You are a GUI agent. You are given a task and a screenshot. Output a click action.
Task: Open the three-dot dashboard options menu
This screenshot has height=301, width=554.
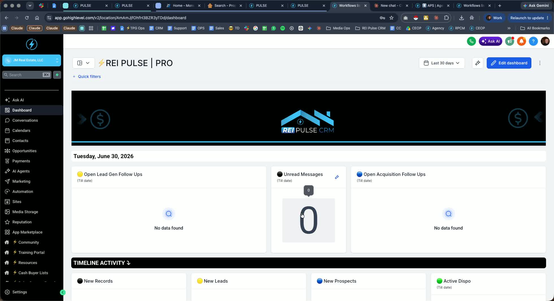click(x=540, y=63)
